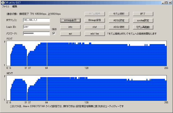This screenshot has height=113, width=173.
Task: Click the info button
Action: 70,27
